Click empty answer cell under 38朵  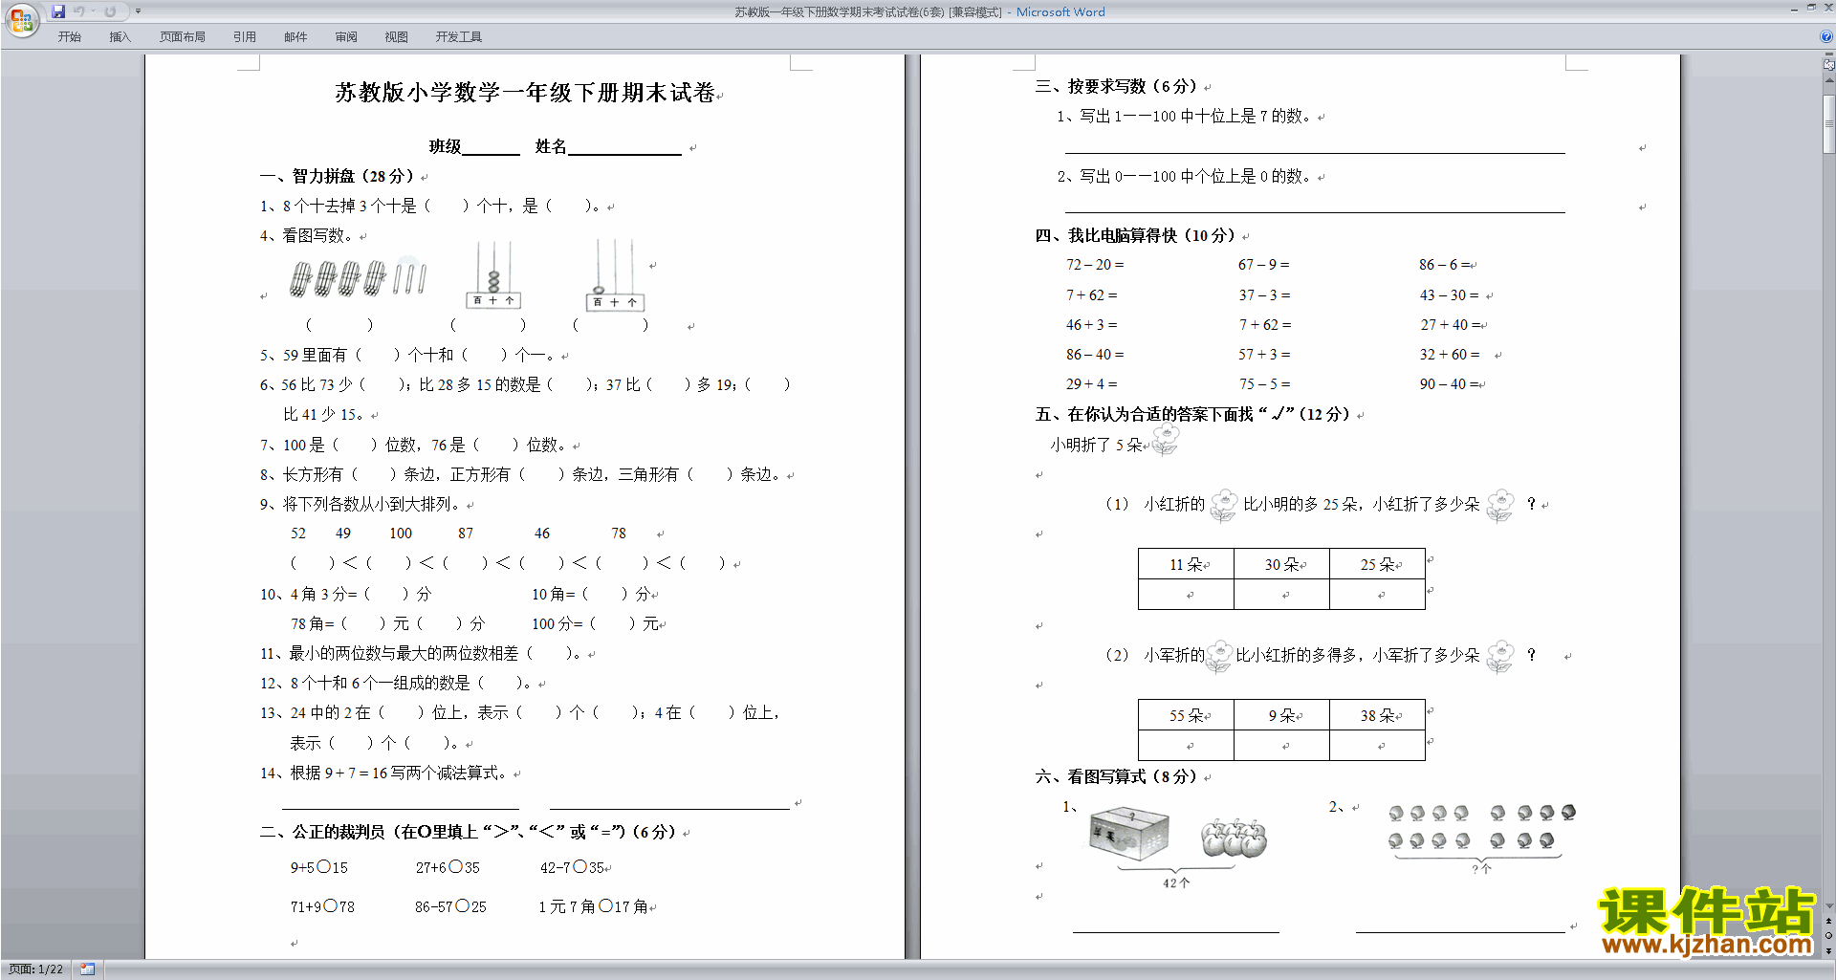point(1377,745)
